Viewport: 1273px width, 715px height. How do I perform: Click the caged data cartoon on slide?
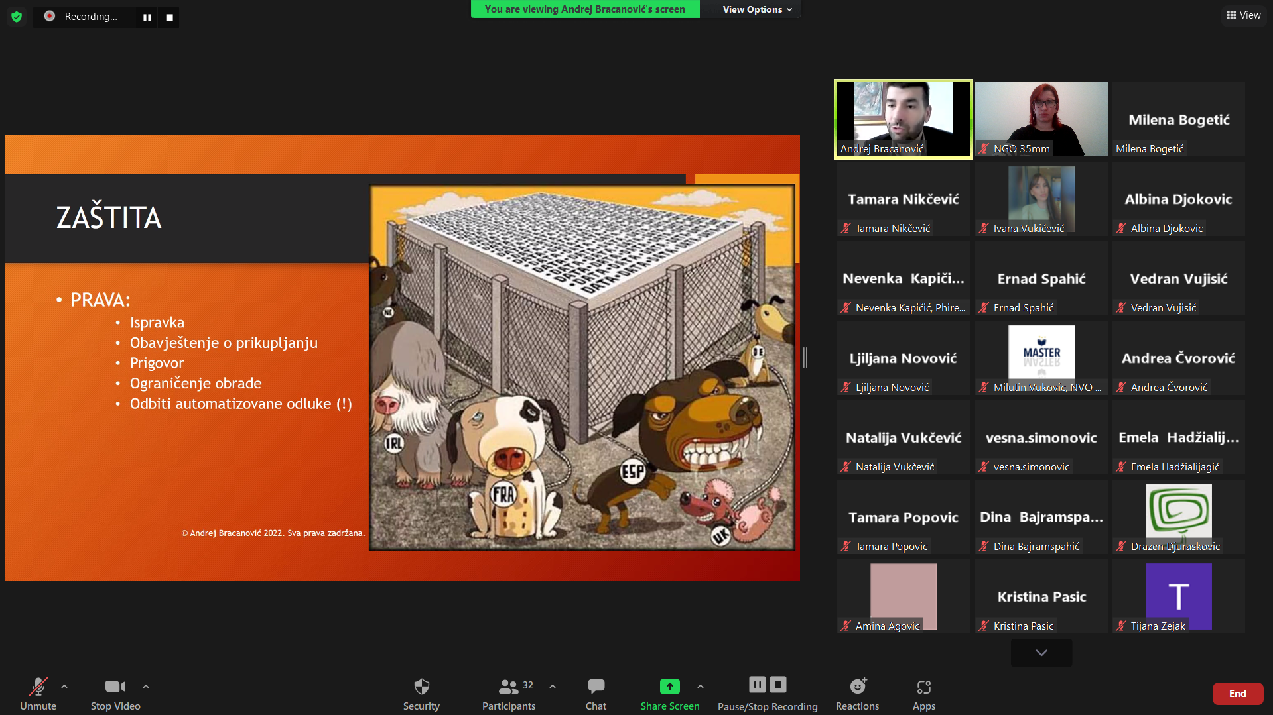pos(582,367)
